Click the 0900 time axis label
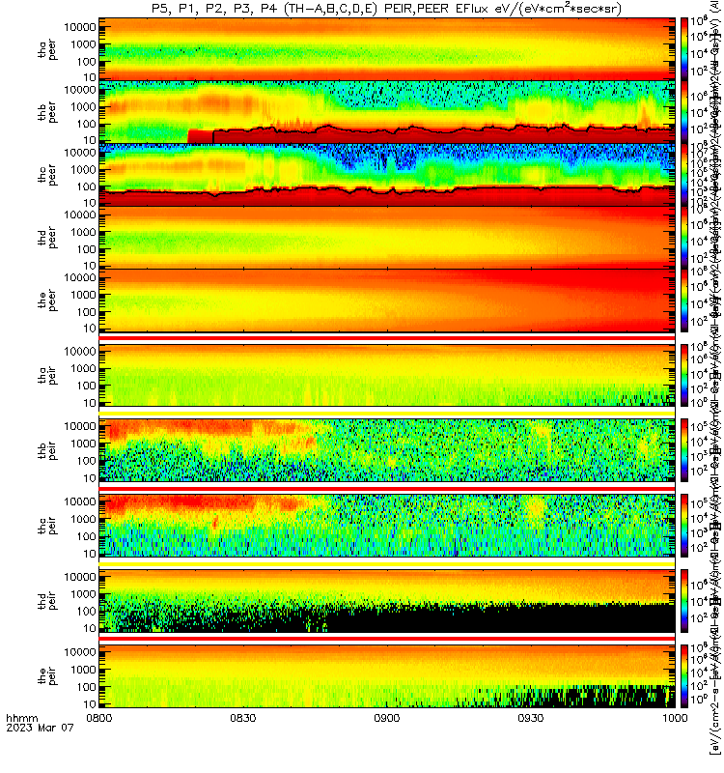The height and width of the screenshot is (773, 724). 387,718
